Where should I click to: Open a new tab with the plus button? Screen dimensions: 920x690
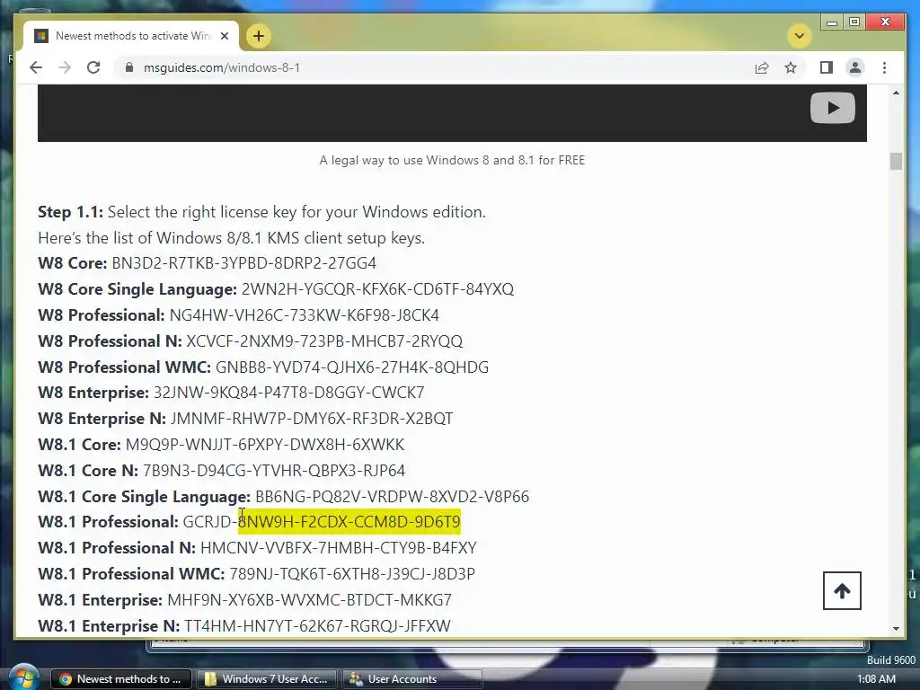point(258,36)
